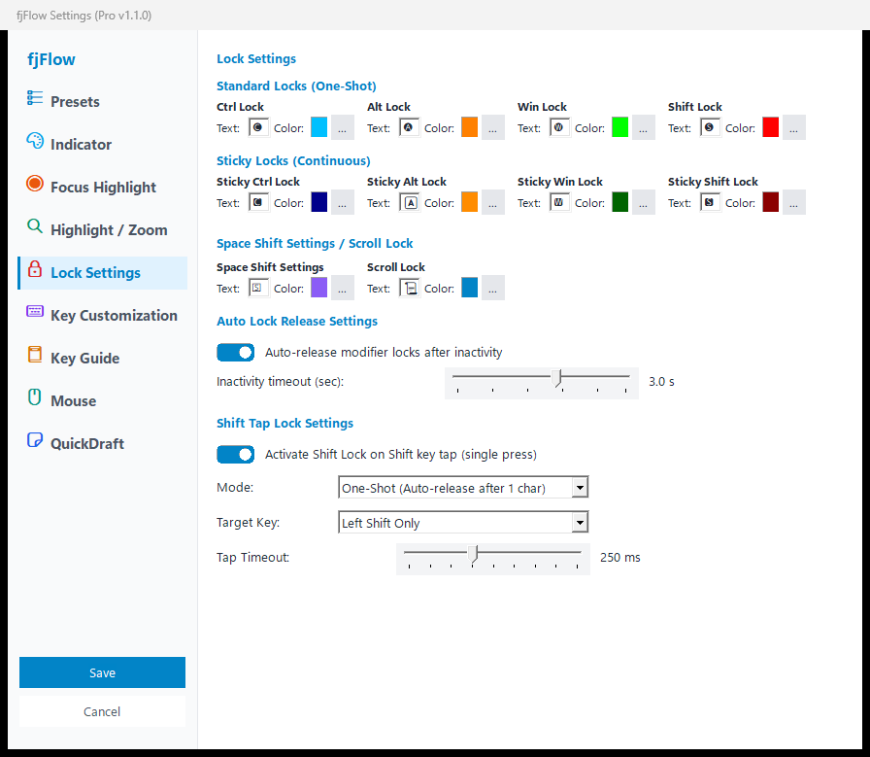Cancel the settings changes
This screenshot has width=870, height=757.
[x=102, y=711]
